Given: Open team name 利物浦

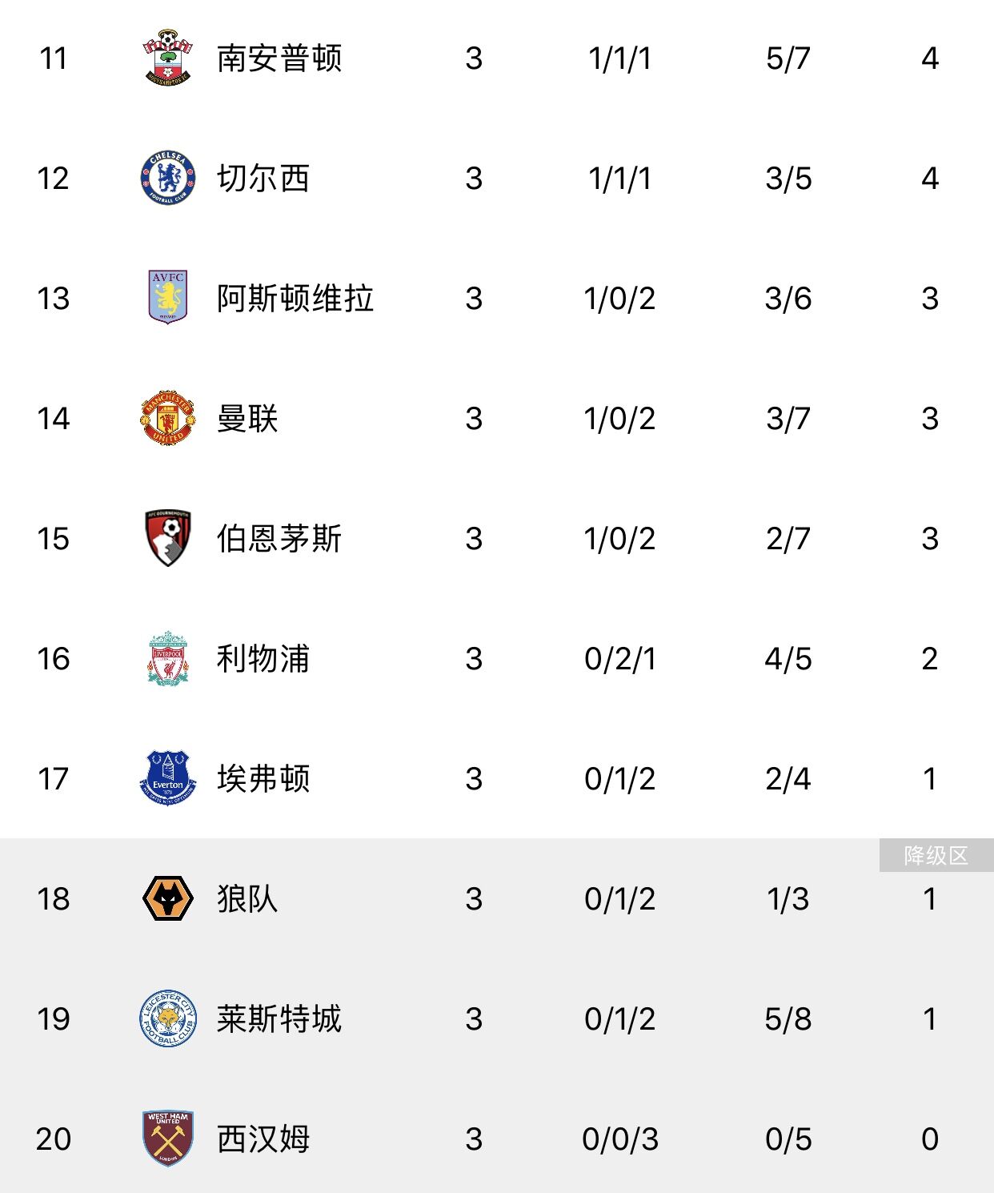Looking at the screenshot, I should point(263,659).
